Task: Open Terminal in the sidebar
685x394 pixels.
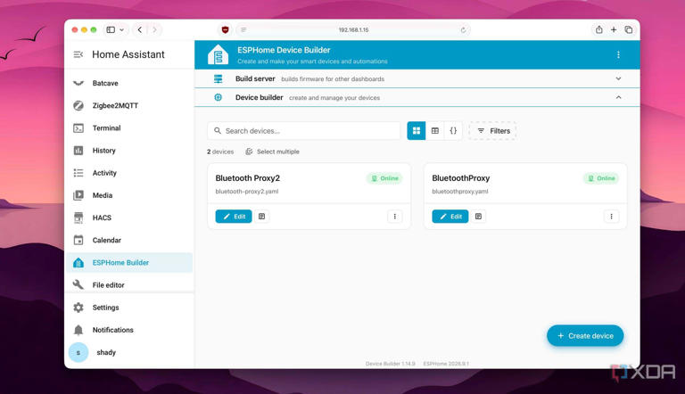Action: point(128,128)
